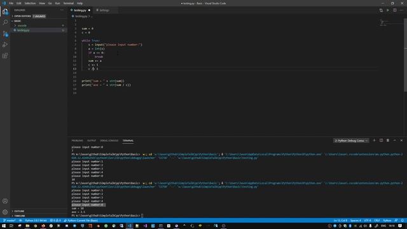
Task: Open the Manage gear in activity bar
Action: [5, 212]
